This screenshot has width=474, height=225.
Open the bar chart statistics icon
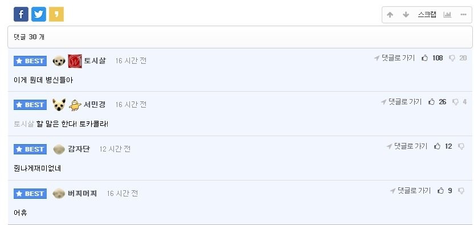coord(447,14)
